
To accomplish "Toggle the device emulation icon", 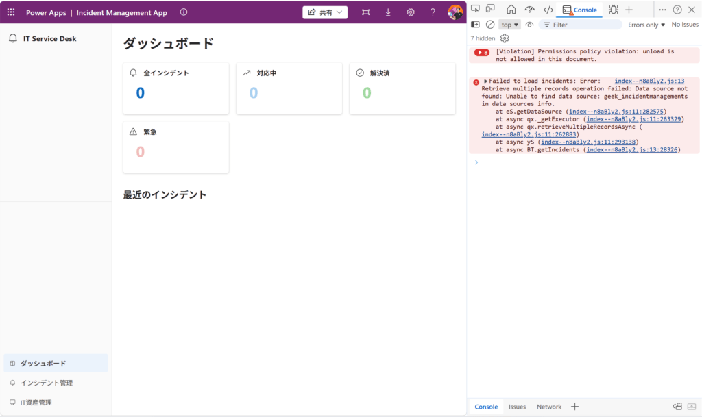I will click(x=490, y=10).
